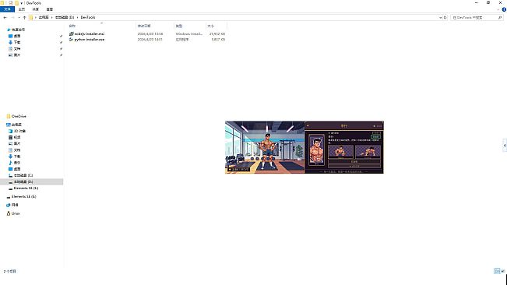This screenshot has width=507, height=285.
Task: Switch to the View (查看) ribbon tab
Action: click(50, 9)
